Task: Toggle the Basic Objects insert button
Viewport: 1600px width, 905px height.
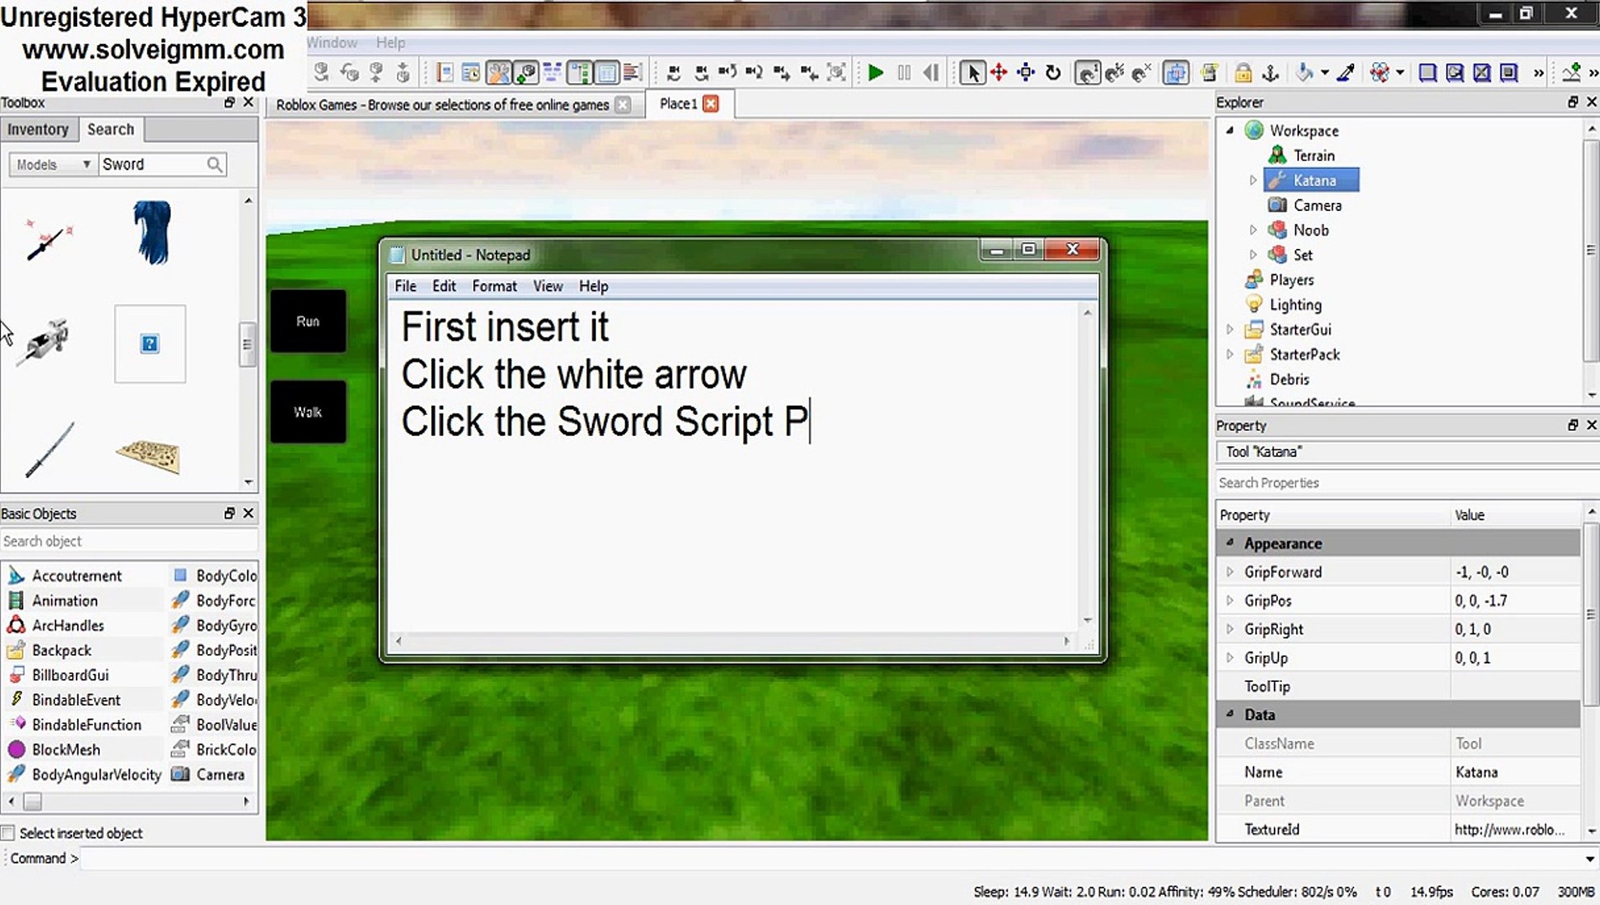Action: point(526,73)
